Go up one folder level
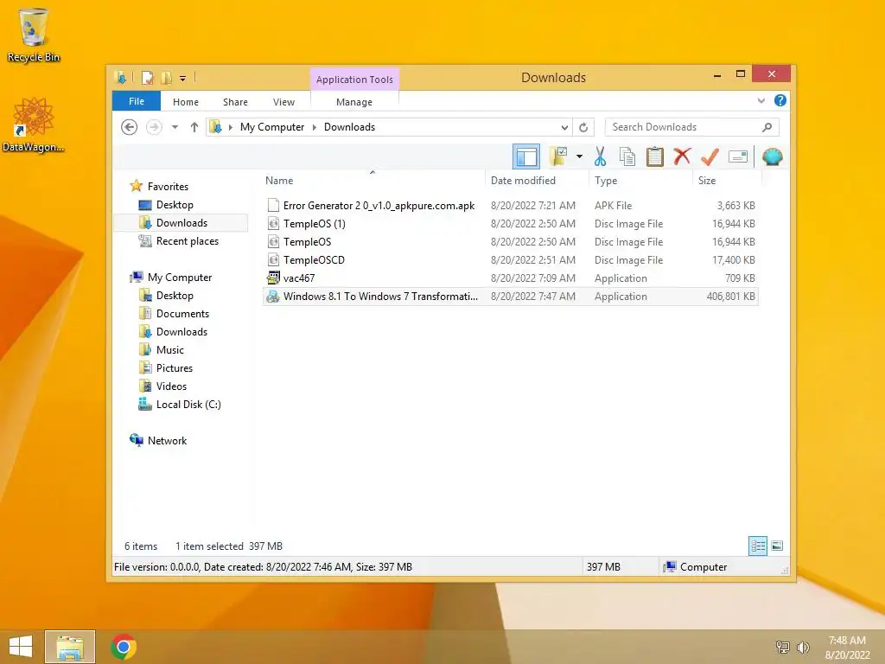The width and height of the screenshot is (885, 664). tap(194, 127)
